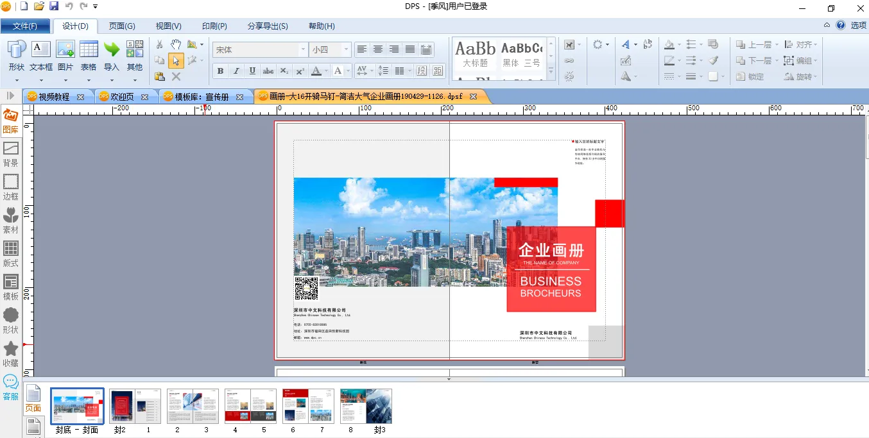
Task: Select page thumbnail labeled 封2 and 1
Action: pyautogui.click(x=135, y=406)
